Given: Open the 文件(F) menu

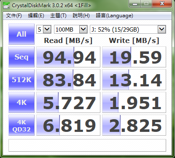Looking at the screenshot, I should [14, 16].
